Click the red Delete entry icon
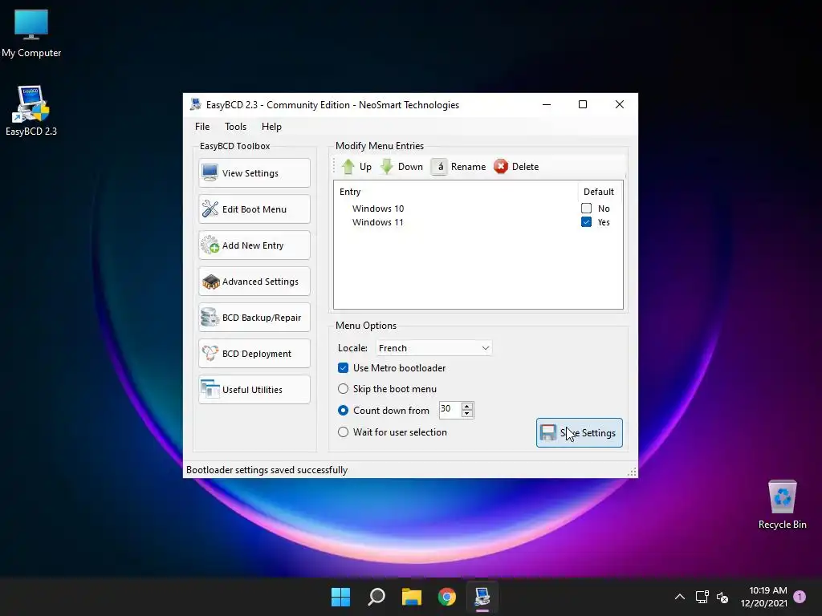 (501, 167)
